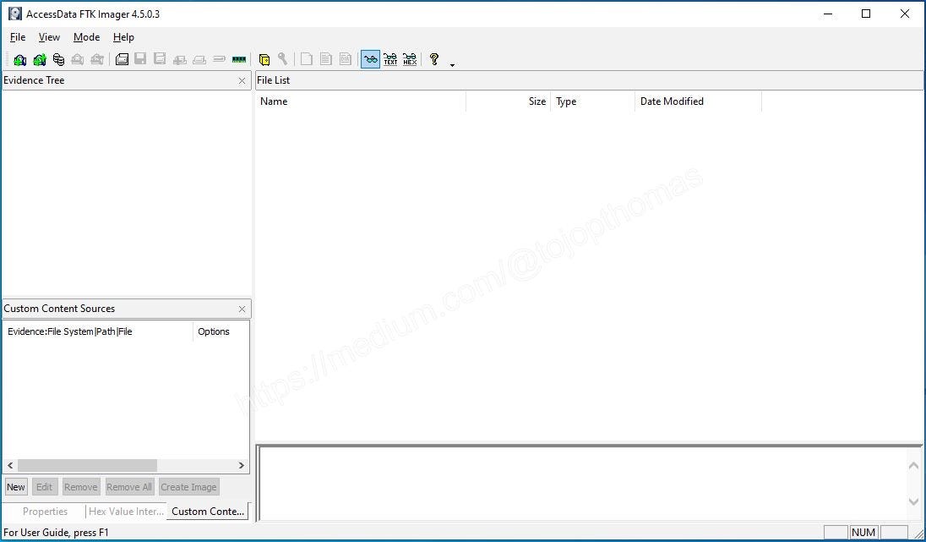Toggle automatic file view glasses icon
The image size is (926, 542).
(370, 58)
